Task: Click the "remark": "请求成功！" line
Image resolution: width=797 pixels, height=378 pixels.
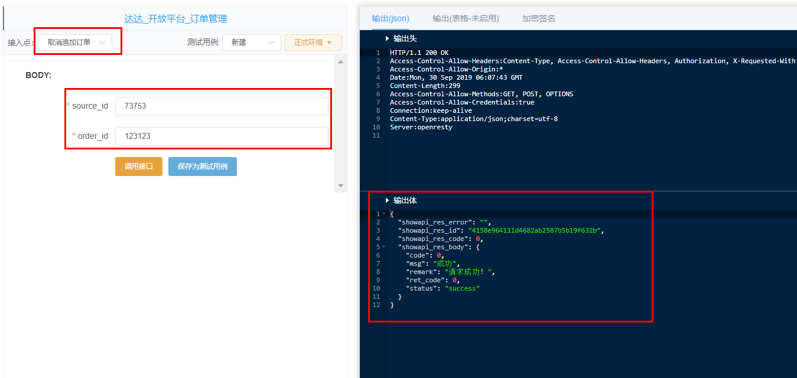Action: point(450,272)
